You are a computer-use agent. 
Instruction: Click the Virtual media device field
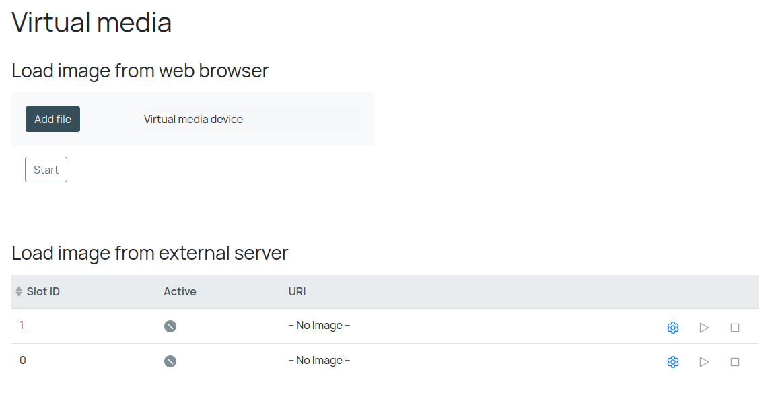coord(249,119)
